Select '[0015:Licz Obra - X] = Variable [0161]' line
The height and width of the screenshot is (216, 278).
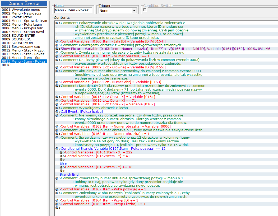click(166, 97)
